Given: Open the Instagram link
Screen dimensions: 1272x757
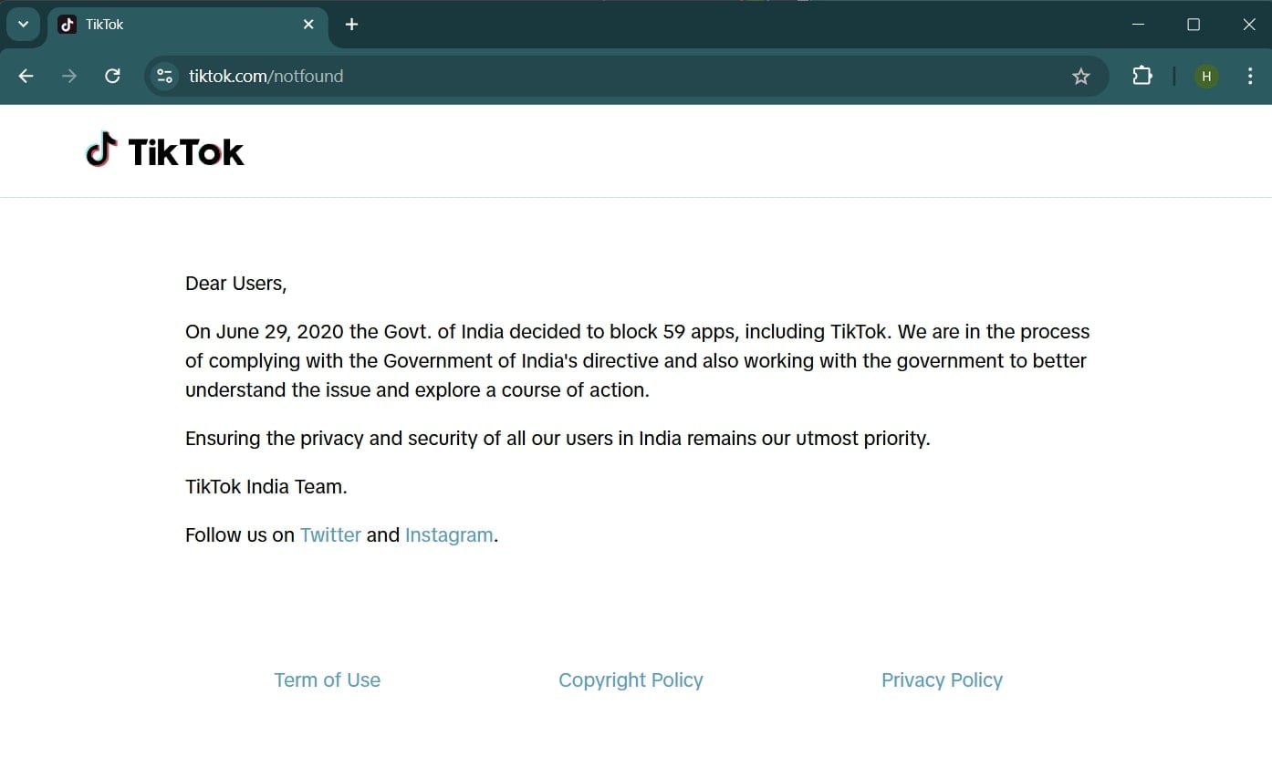Looking at the screenshot, I should 449,535.
